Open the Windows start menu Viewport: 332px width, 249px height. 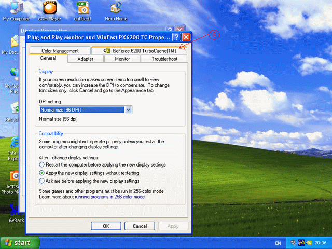click(20, 243)
